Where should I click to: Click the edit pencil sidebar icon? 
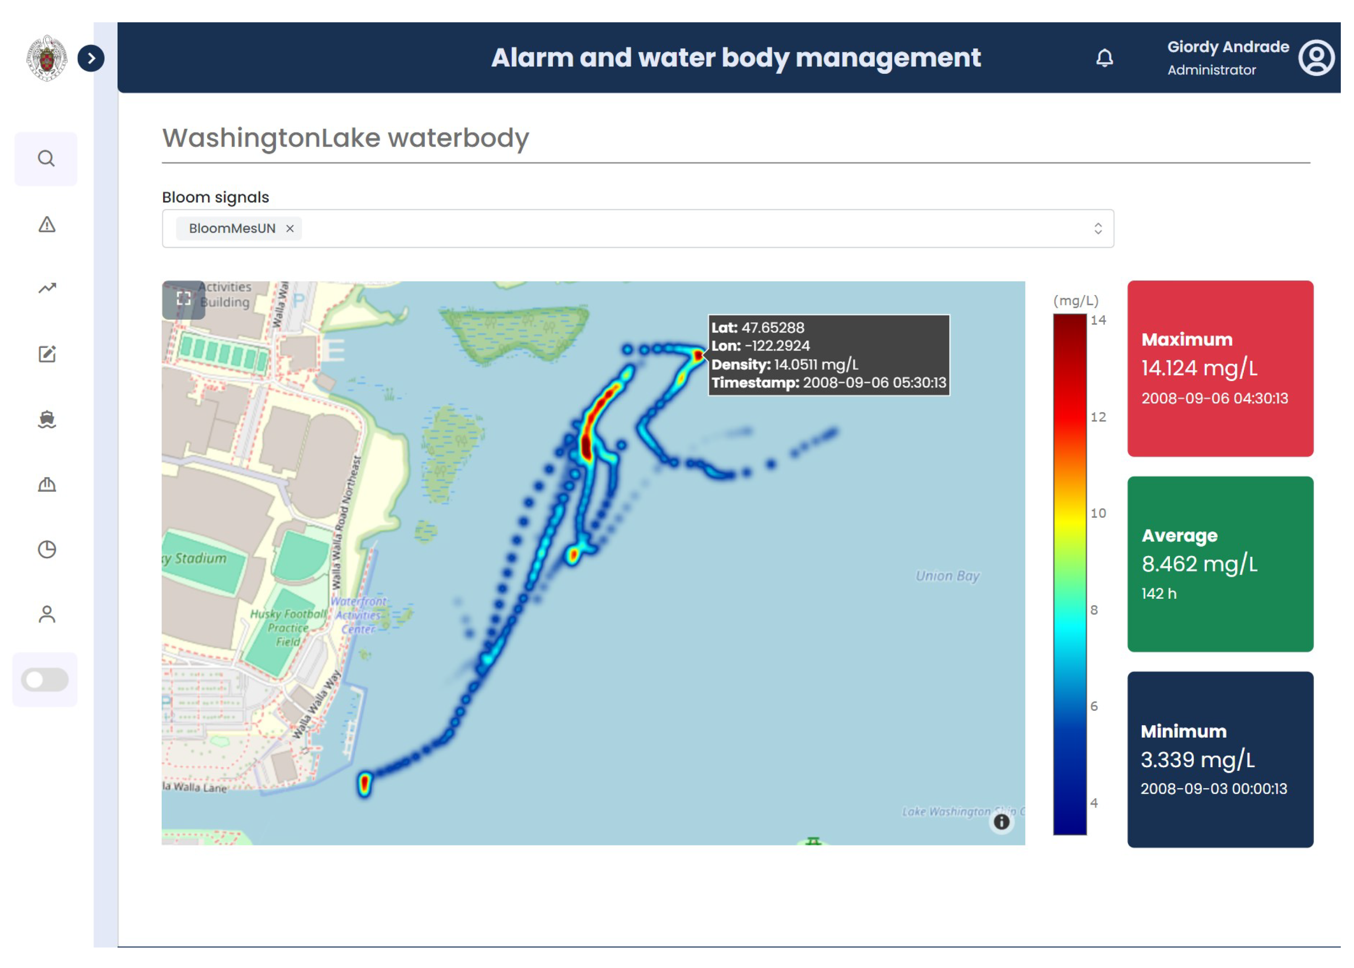[x=46, y=354]
